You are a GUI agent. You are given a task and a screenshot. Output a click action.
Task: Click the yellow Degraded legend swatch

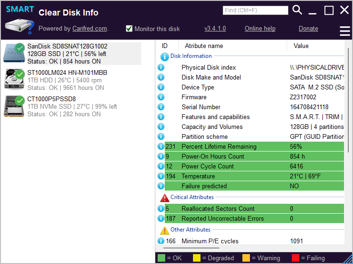197,258
